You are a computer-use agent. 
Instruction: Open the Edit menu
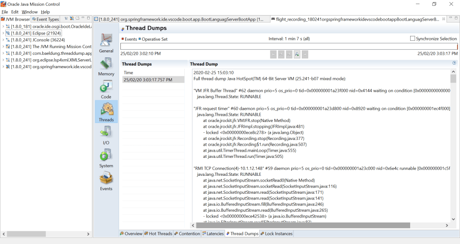(x=15, y=12)
